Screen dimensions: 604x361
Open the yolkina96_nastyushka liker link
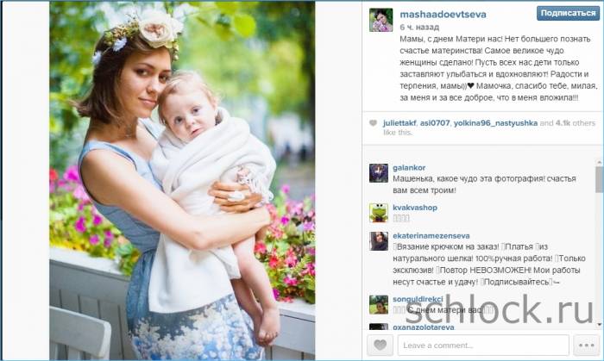click(x=495, y=123)
